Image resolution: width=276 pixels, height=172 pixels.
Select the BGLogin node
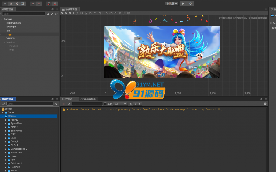[11, 27]
